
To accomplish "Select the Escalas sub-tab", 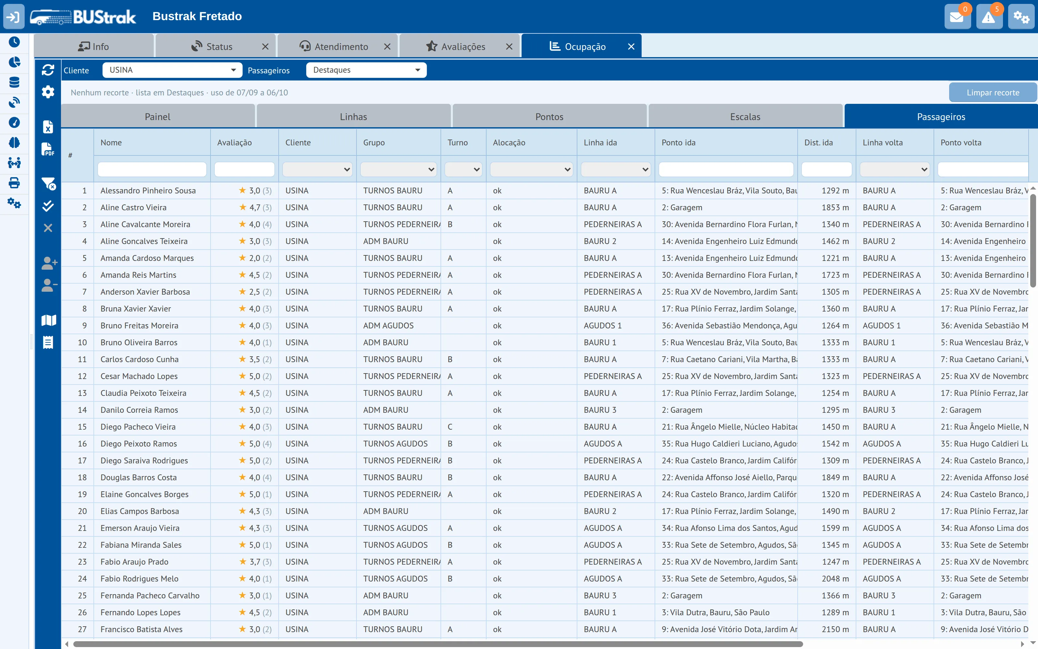I will click(745, 116).
